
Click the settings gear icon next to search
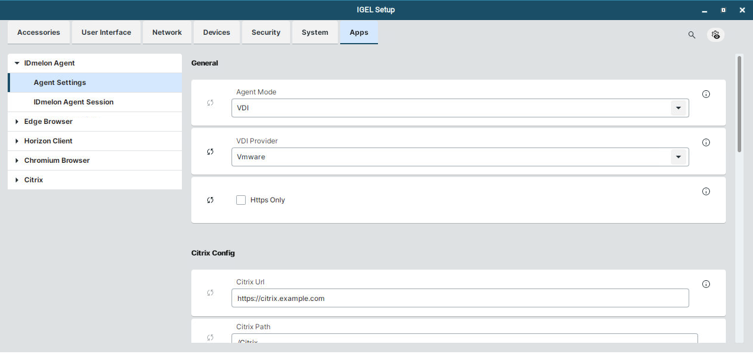tap(716, 35)
